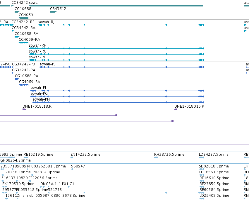The height and width of the screenshot is (200, 249).
Task: Click the glyph under RH38726.5prime
Action: point(156,157)
